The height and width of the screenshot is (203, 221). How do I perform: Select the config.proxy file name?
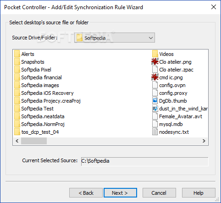click(x=173, y=93)
